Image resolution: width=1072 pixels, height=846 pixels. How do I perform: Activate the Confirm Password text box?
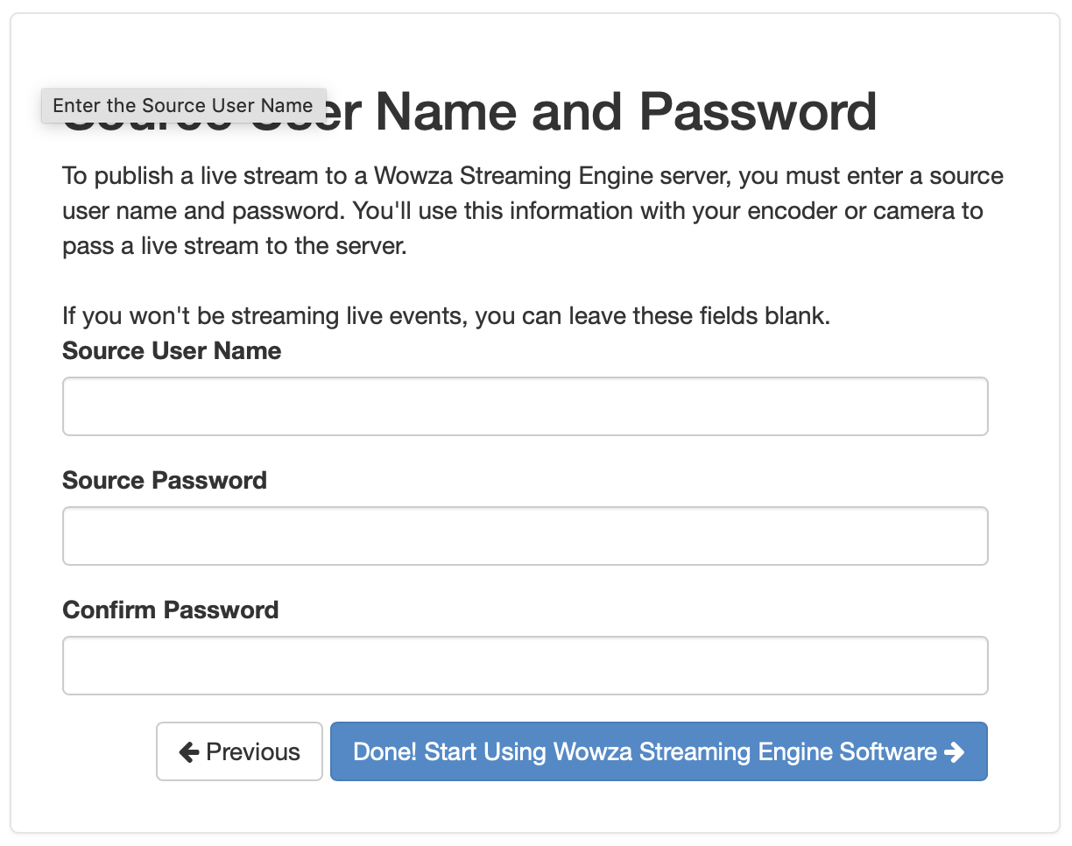point(525,666)
